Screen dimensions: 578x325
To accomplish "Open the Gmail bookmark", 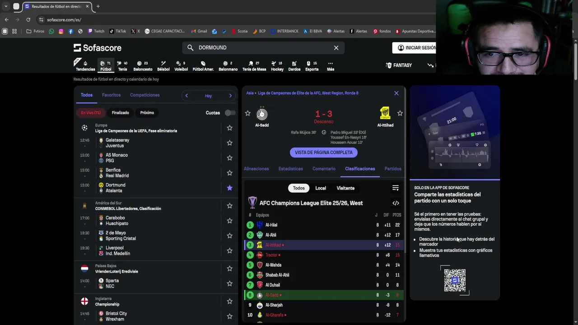I will pyautogui.click(x=199, y=31).
